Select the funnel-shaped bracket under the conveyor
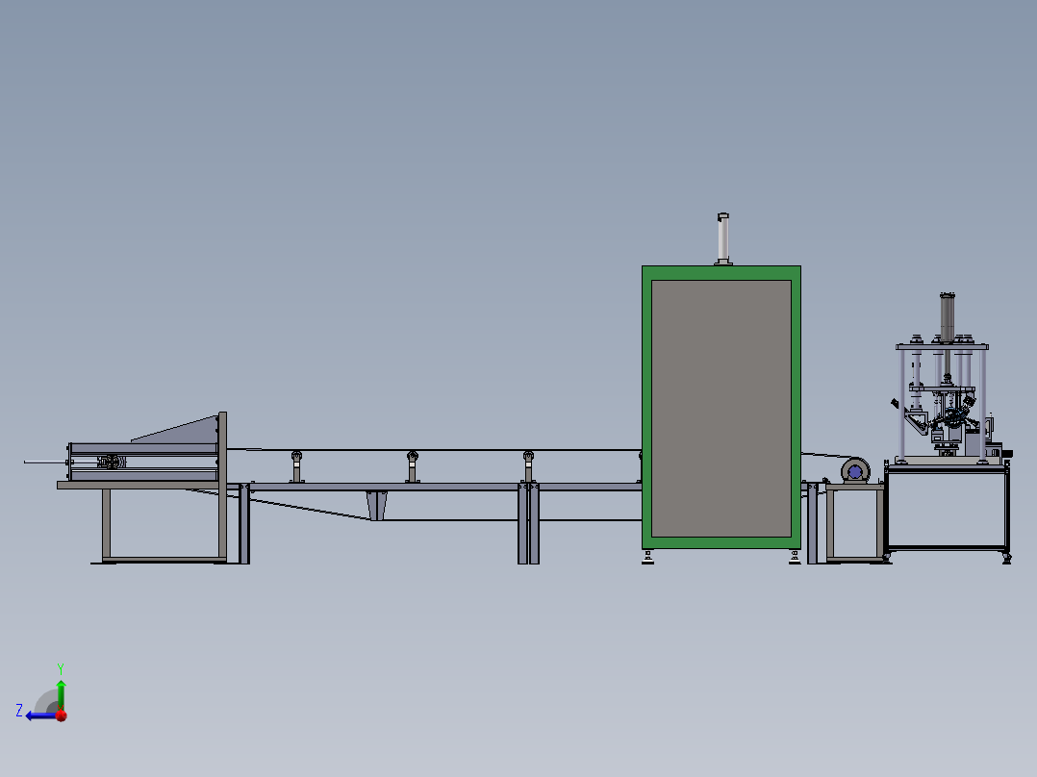 (376, 506)
